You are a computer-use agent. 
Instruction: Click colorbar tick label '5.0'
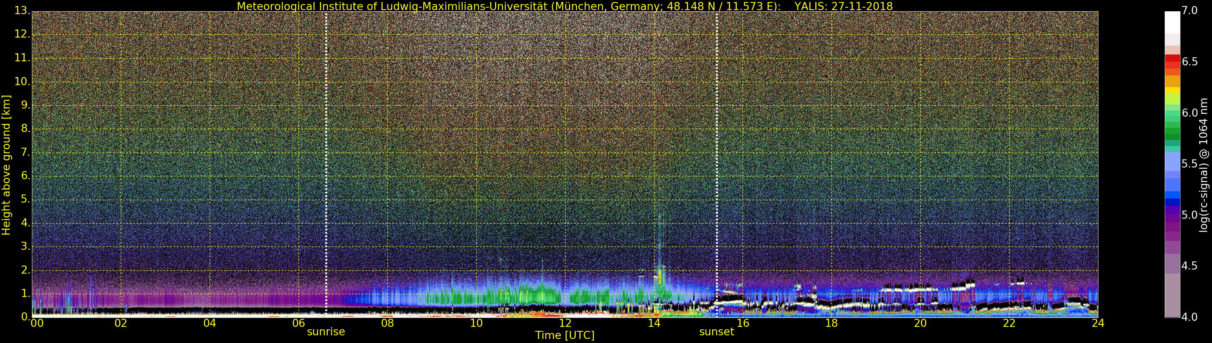[1190, 215]
